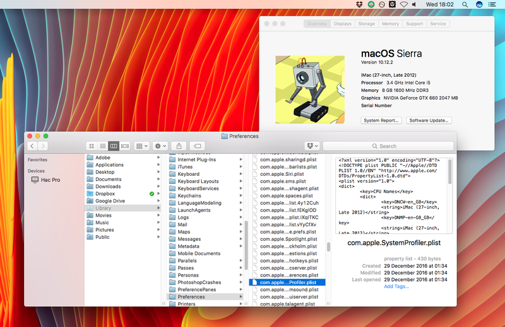The width and height of the screenshot is (505, 327).
Task: Click the menu bar clock Wed 18:02
Action: pyautogui.click(x=439, y=4)
